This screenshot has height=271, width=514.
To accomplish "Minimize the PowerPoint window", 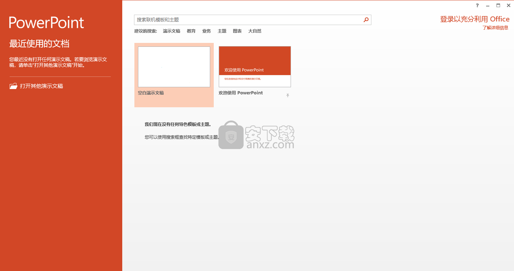I will 488,6.
